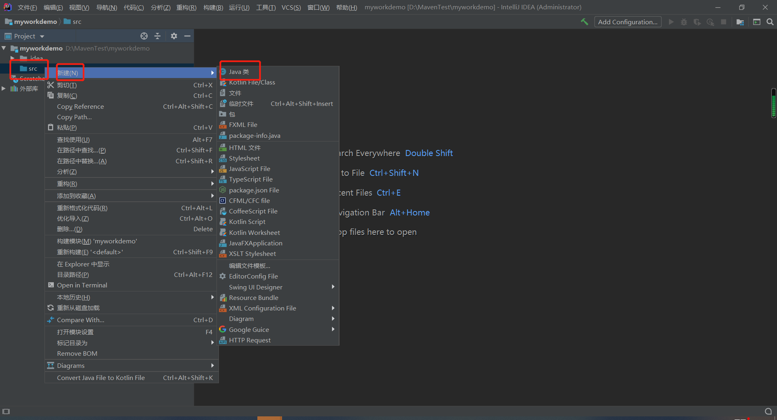Screen dimensions: 777x420
Task: Click the locate/scroll-from-source target icon
Action: [144, 36]
